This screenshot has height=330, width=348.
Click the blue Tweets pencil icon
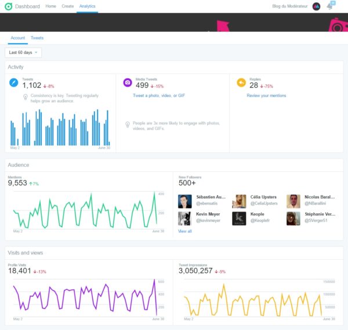click(14, 82)
